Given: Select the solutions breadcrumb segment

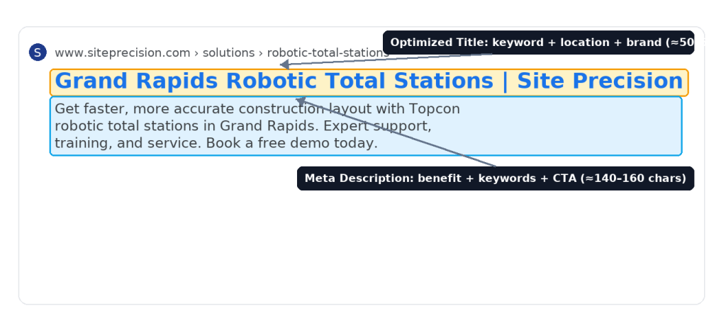Looking at the screenshot, I should coord(228,53).
